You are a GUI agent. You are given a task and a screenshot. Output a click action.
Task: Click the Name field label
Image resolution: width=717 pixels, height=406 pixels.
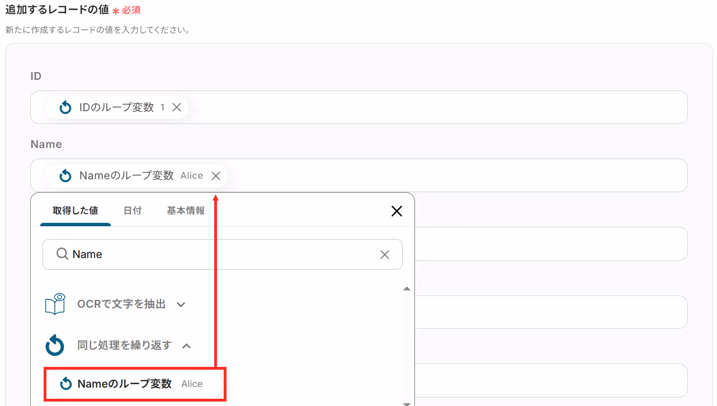tap(46, 144)
